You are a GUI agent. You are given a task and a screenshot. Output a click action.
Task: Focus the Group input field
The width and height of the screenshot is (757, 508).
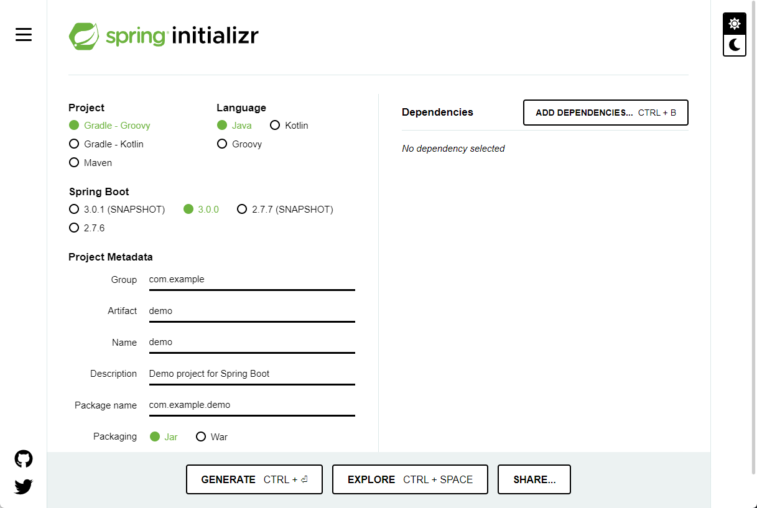(x=252, y=280)
